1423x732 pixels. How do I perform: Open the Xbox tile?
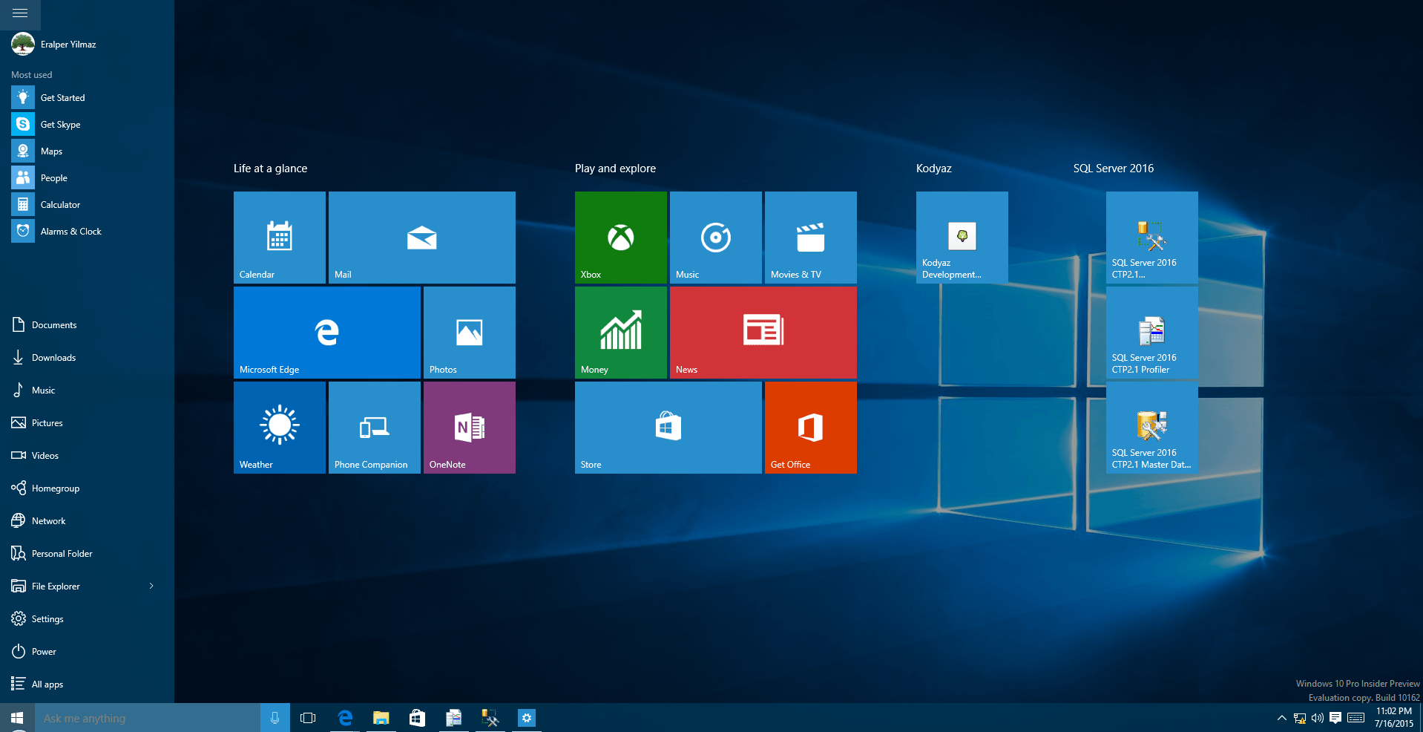point(620,238)
